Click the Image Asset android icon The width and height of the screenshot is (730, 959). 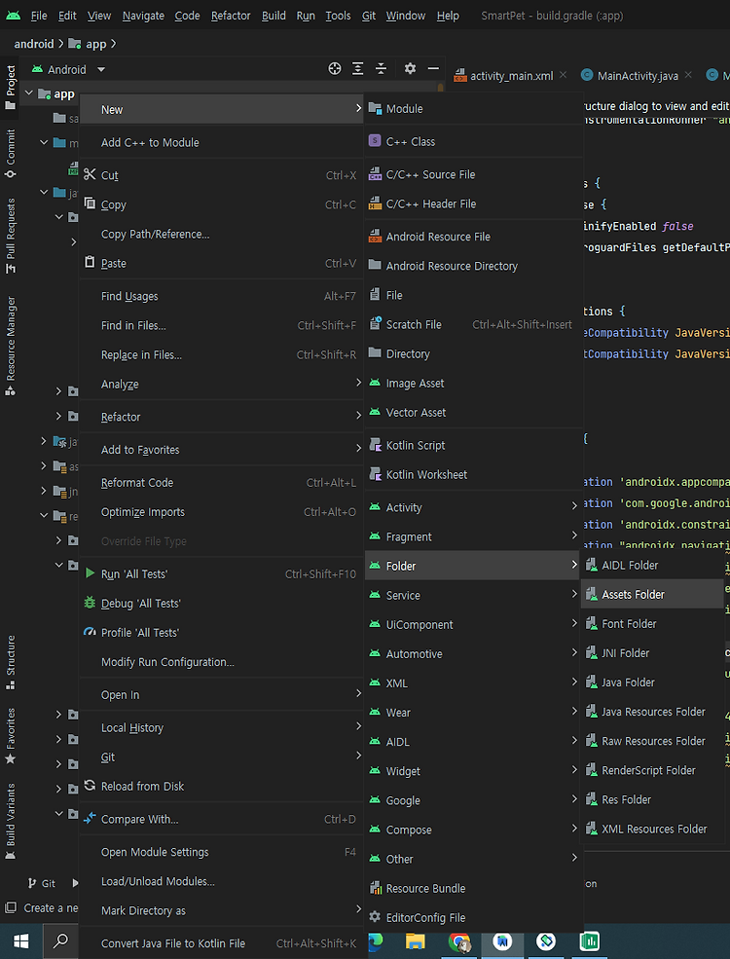click(x=376, y=383)
